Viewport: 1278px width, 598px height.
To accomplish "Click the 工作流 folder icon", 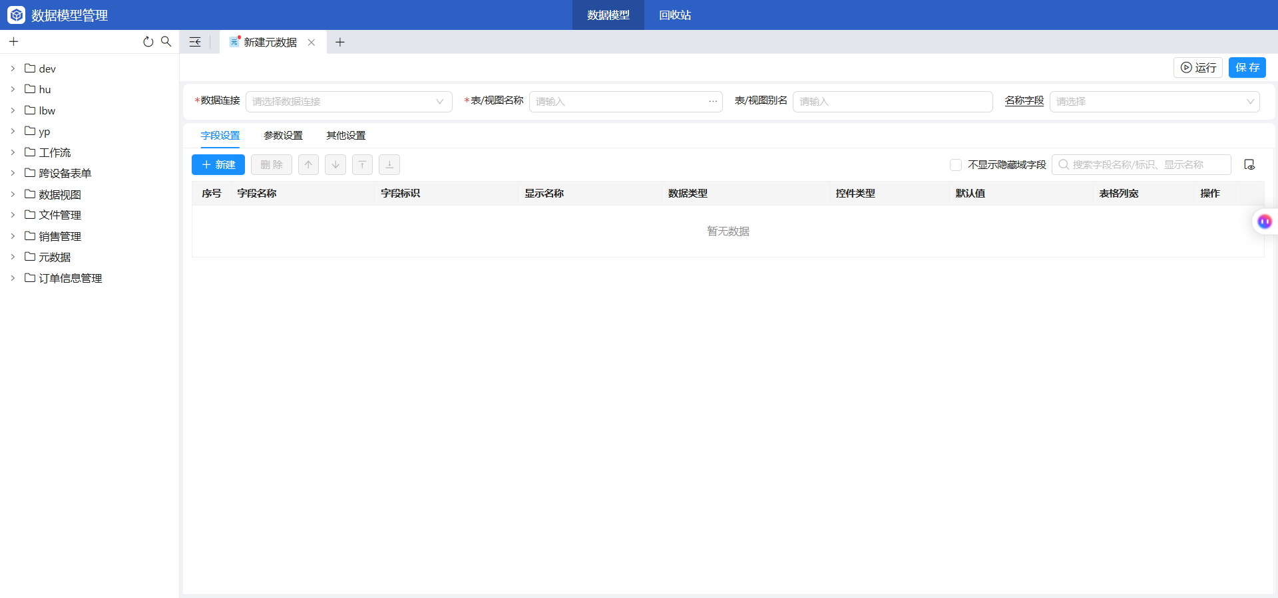I will point(30,152).
